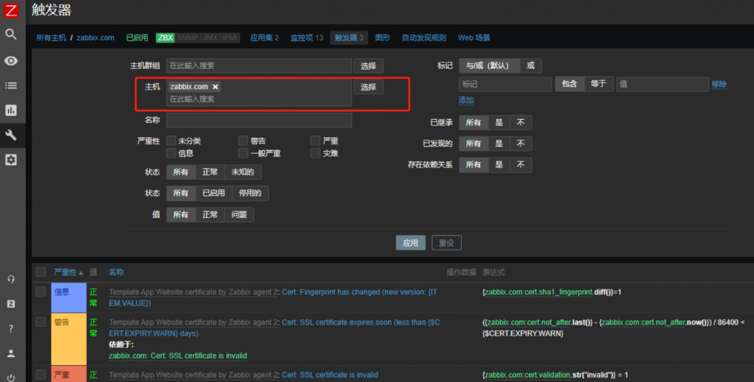The image size is (754, 382).
Task: Click the Sign out power icon
Action: pos(10,378)
